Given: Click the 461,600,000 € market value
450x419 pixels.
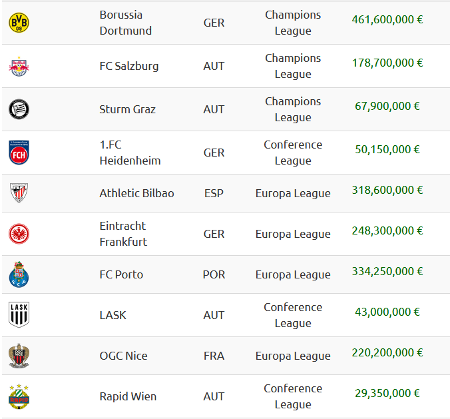Looking at the screenshot, I should coord(387,19).
